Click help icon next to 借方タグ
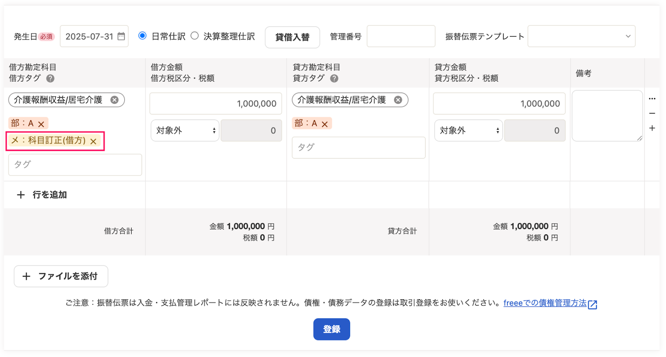The height and width of the screenshot is (357, 666). tap(50, 78)
